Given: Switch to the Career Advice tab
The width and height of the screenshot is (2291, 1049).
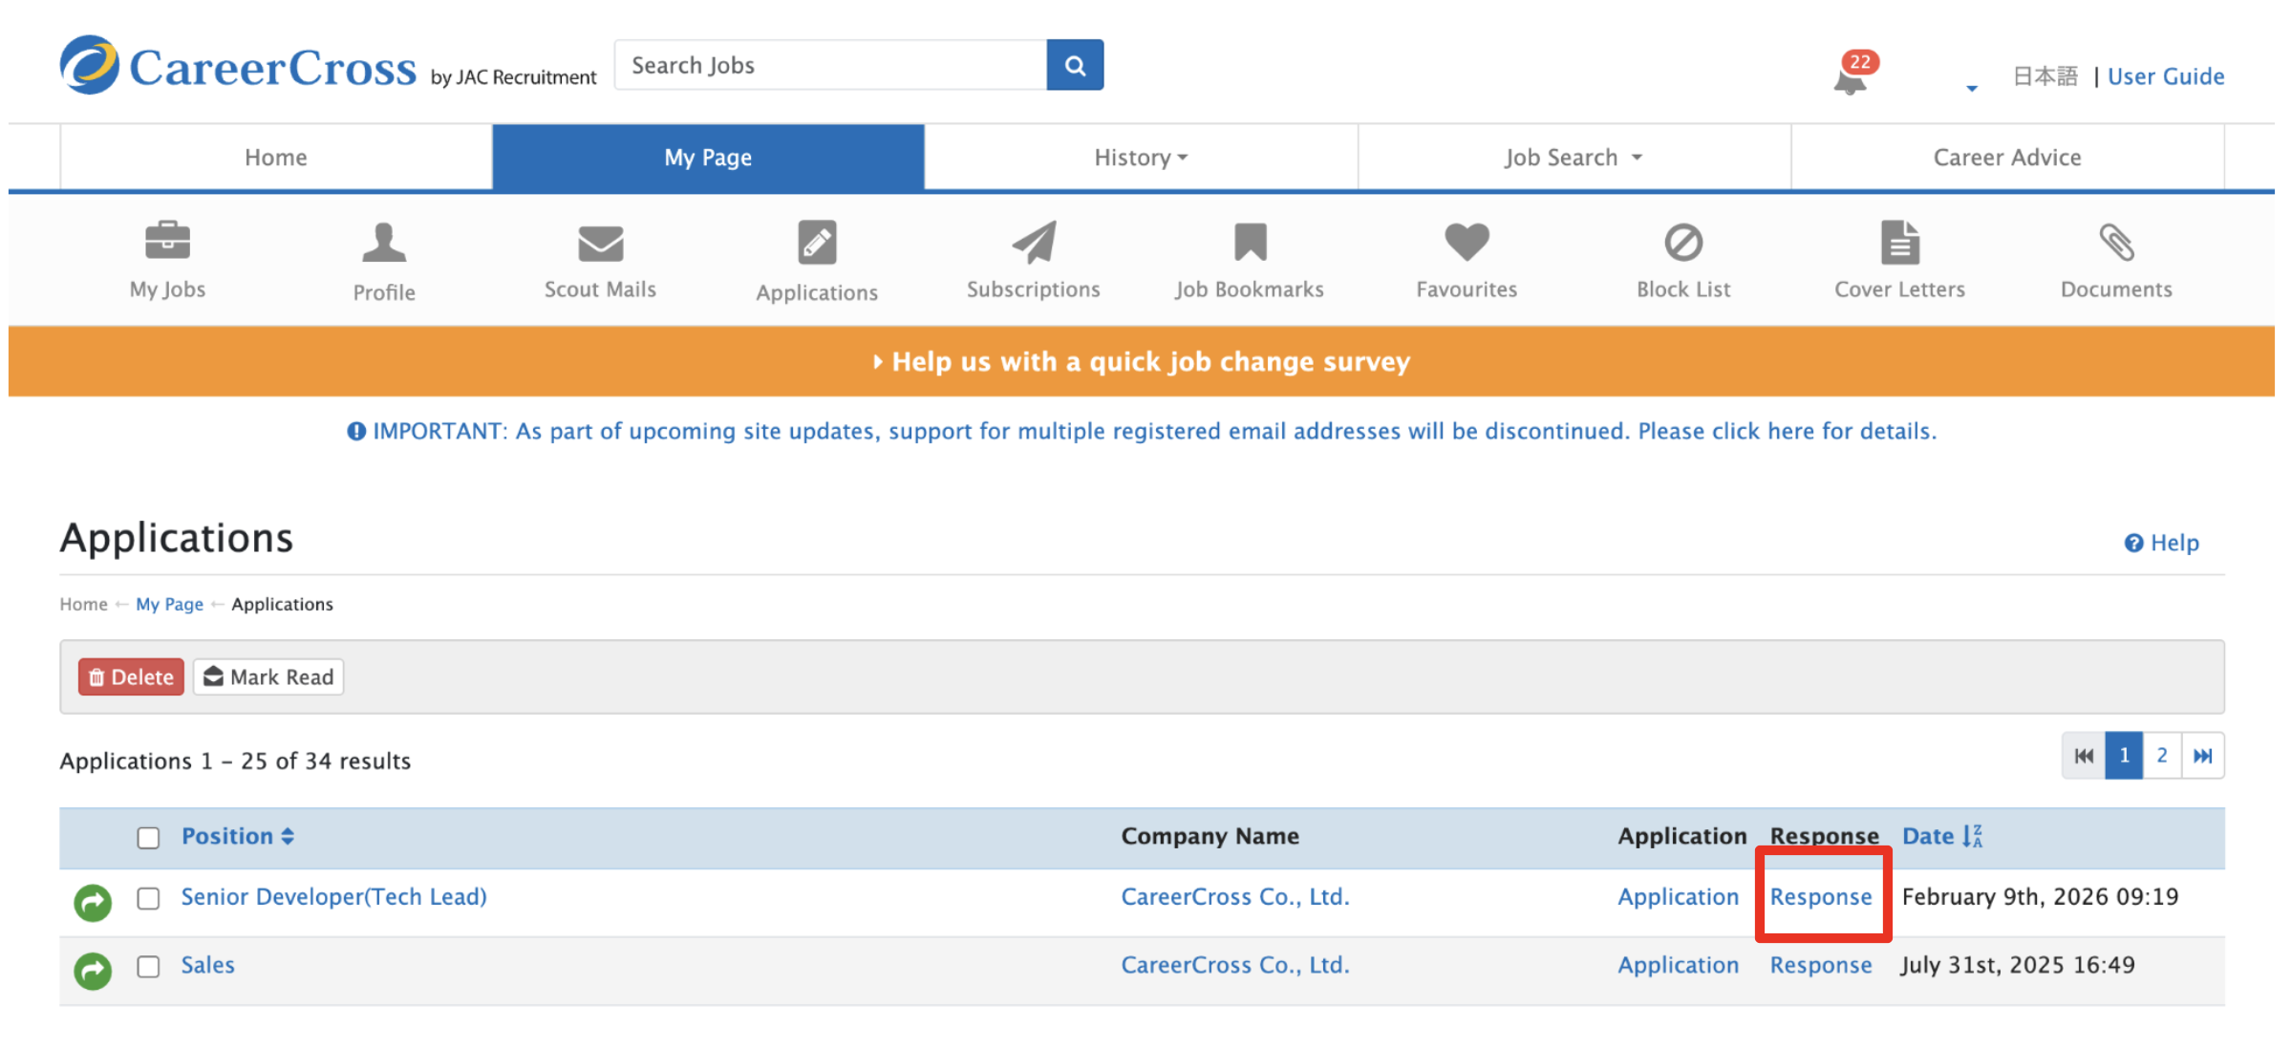Looking at the screenshot, I should (2006, 158).
